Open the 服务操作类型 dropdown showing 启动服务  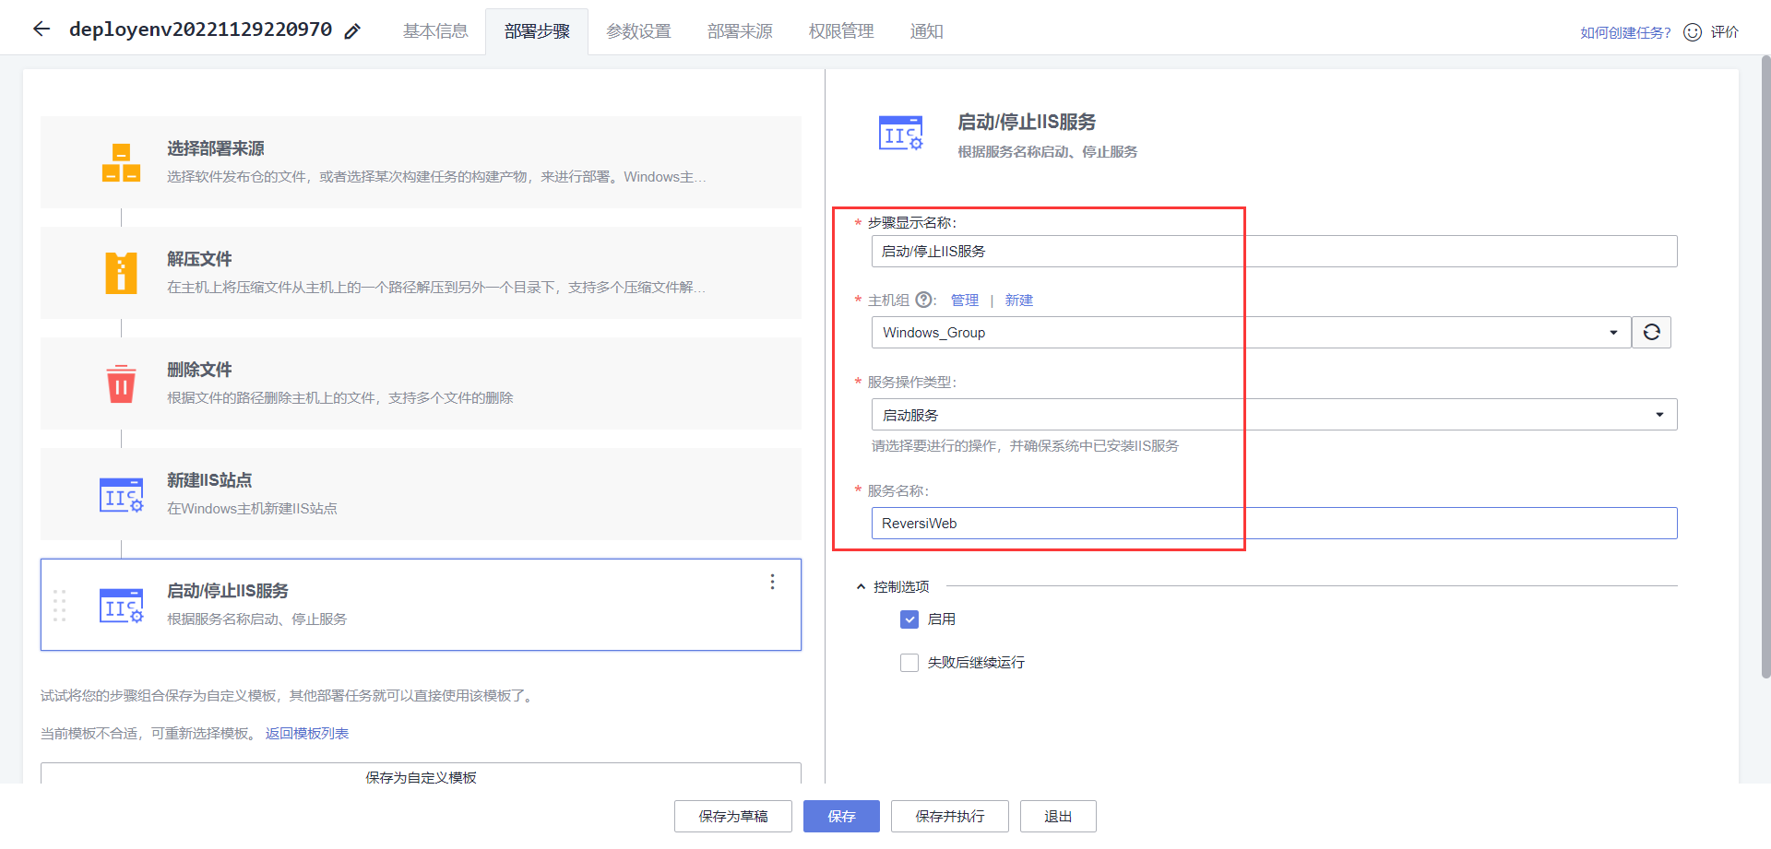point(1659,414)
